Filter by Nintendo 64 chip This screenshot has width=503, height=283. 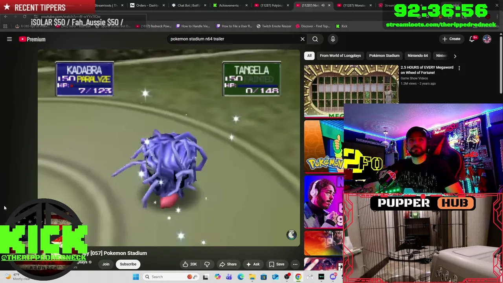point(418,56)
